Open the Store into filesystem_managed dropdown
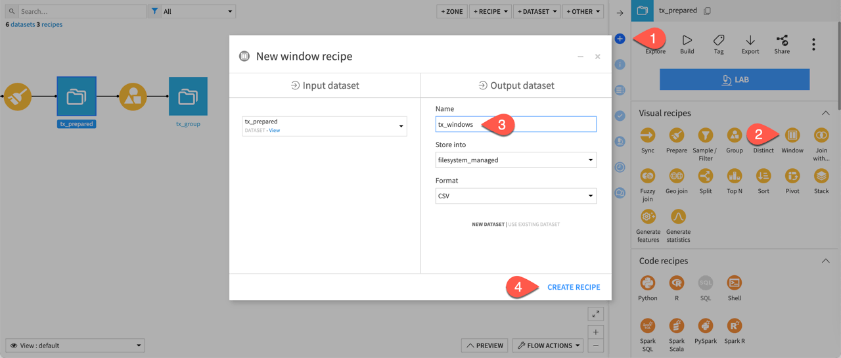This screenshot has height=358, width=841. 516,160
